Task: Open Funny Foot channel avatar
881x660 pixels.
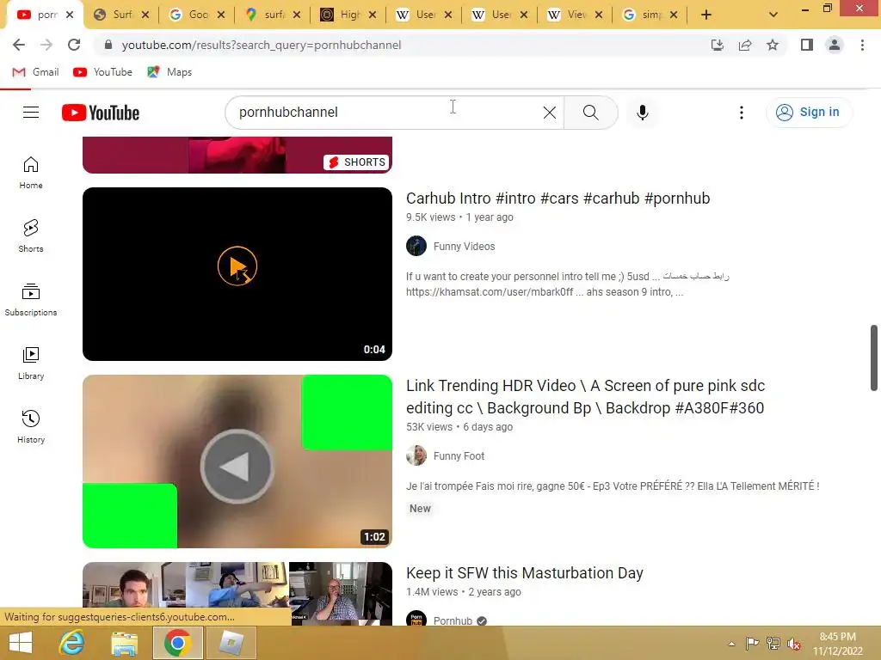Action: click(x=416, y=455)
